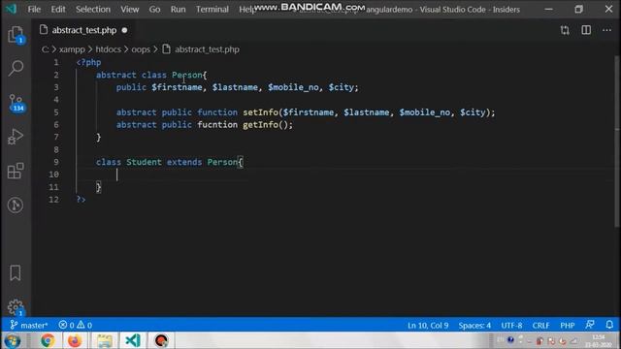621x349 pixels.
Task: Click the Ln 10, Col 9 position
Action: (x=428, y=326)
